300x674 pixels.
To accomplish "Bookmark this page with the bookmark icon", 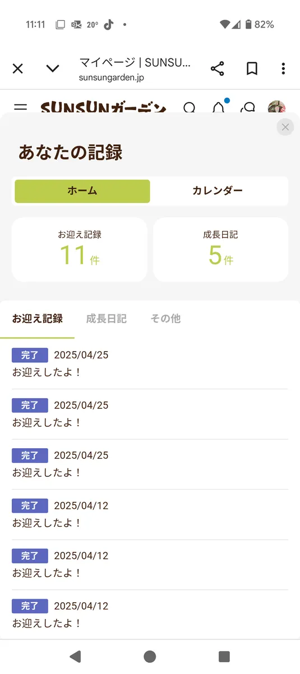I will click(x=252, y=69).
